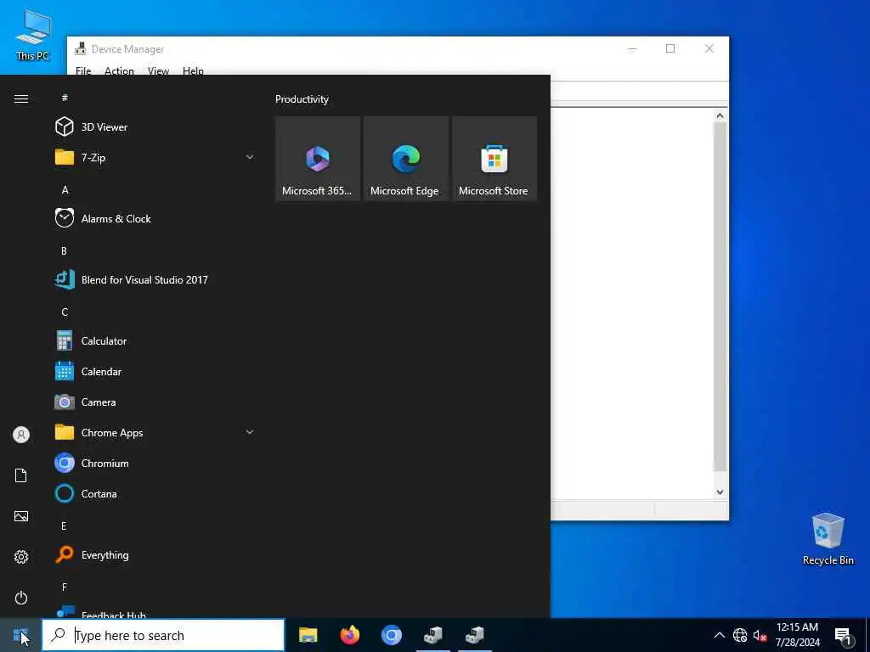Open File Explorer on the taskbar
This screenshot has width=870, height=652.
[308, 635]
